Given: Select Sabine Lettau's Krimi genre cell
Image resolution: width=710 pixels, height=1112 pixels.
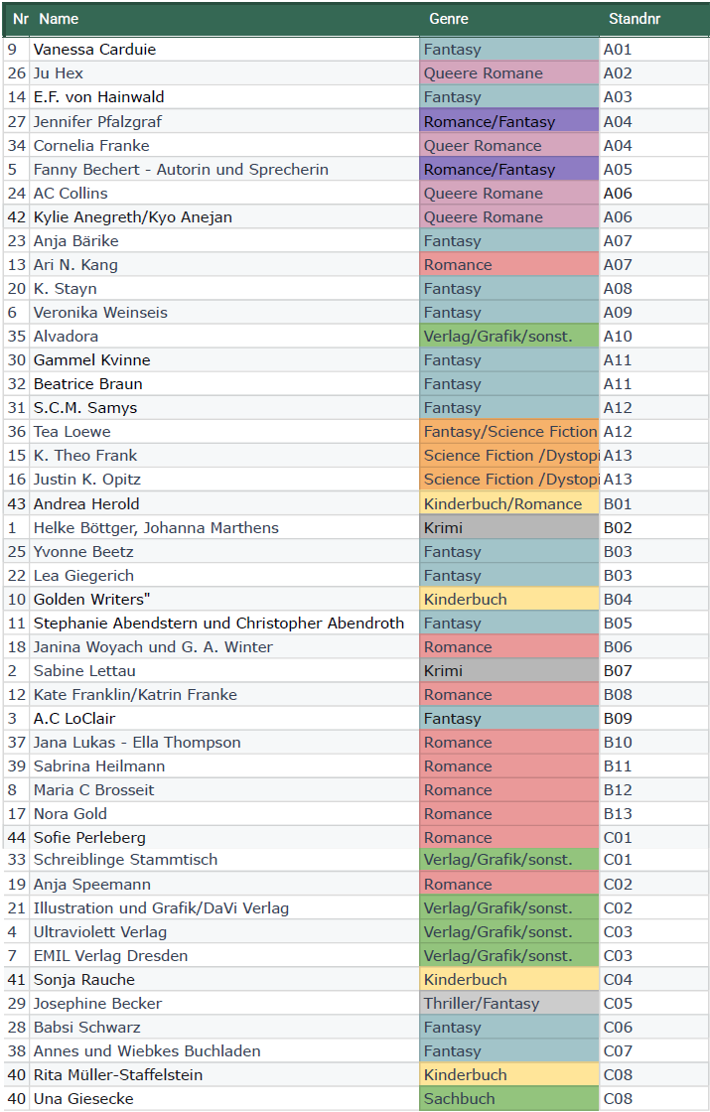Looking at the screenshot, I should click(x=509, y=671).
